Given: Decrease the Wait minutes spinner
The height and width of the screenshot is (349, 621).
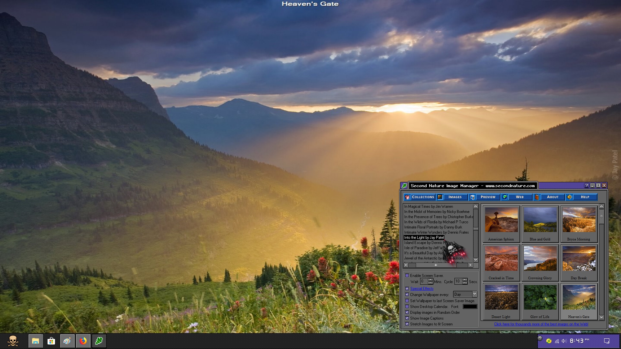Looking at the screenshot, I should click(430, 283).
